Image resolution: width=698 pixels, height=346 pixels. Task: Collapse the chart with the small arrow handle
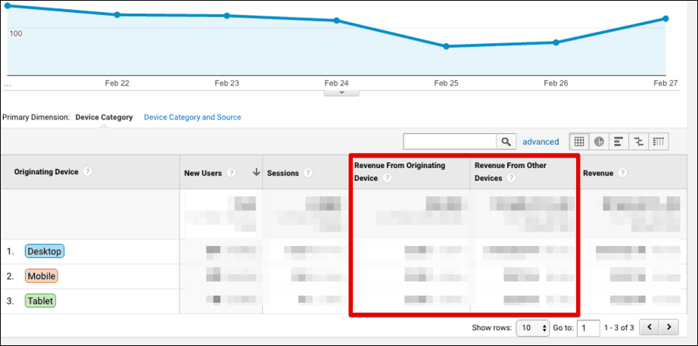click(341, 92)
